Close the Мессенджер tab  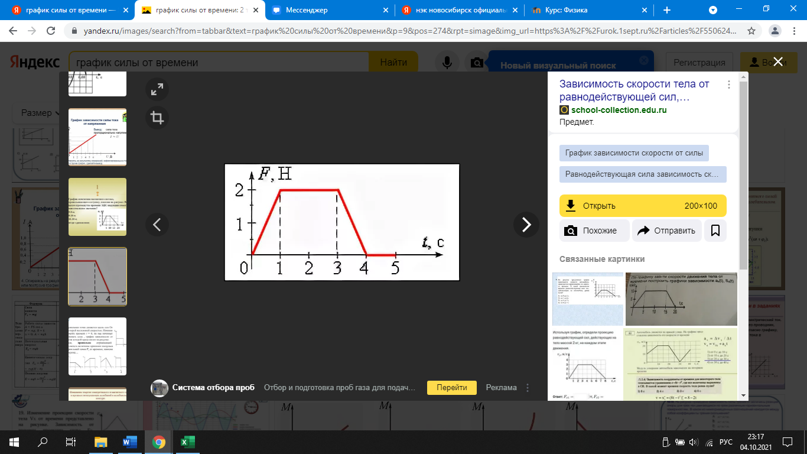coord(386,10)
